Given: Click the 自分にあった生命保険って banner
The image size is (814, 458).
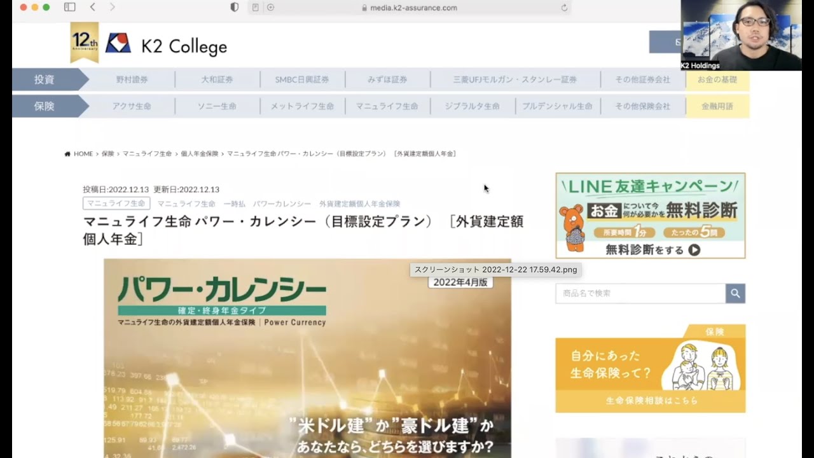Looking at the screenshot, I should [651, 369].
